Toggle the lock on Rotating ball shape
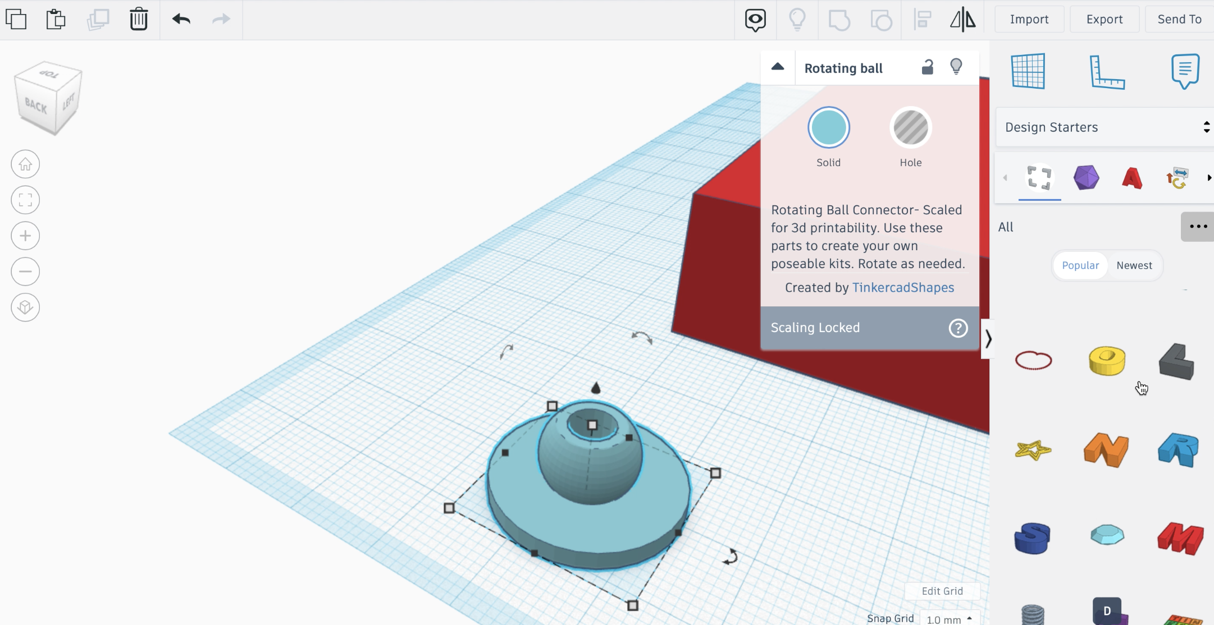Image resolution: width=1214 pixels, height=625 pixels. (x=928, y=67)
